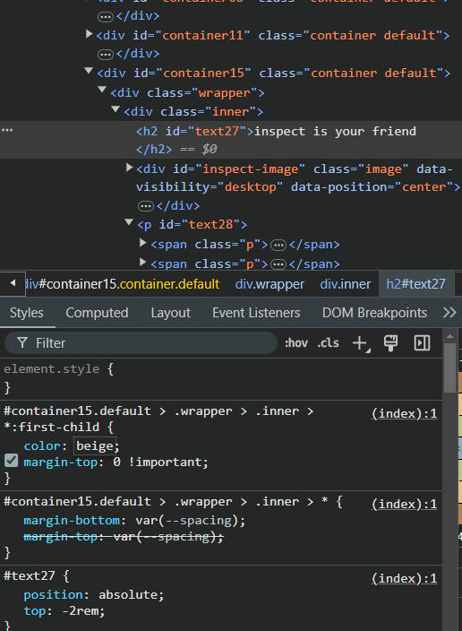Switch to the Computed tab

(97, 313)
